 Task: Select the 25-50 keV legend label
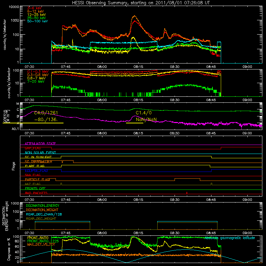37,18
